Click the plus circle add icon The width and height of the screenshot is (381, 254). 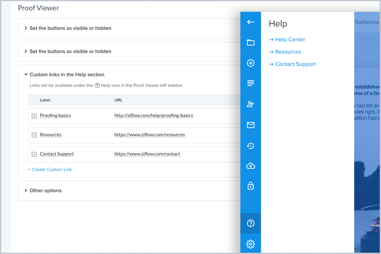251,63
